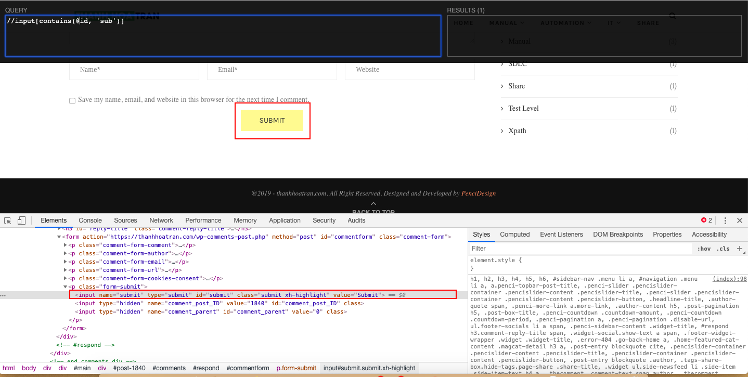
Task: Open the DOM Breakpoints tab
Action: click(x=618, y=235)
